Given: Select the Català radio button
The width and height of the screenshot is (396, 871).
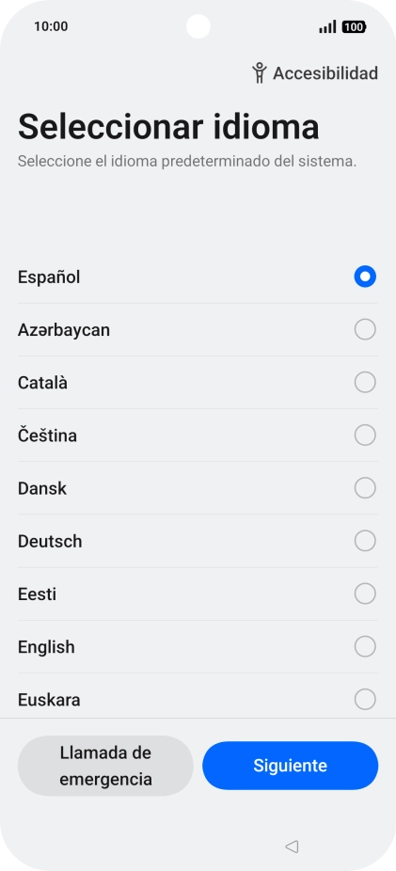Looking at the screenshot, I should coord(365,382).
